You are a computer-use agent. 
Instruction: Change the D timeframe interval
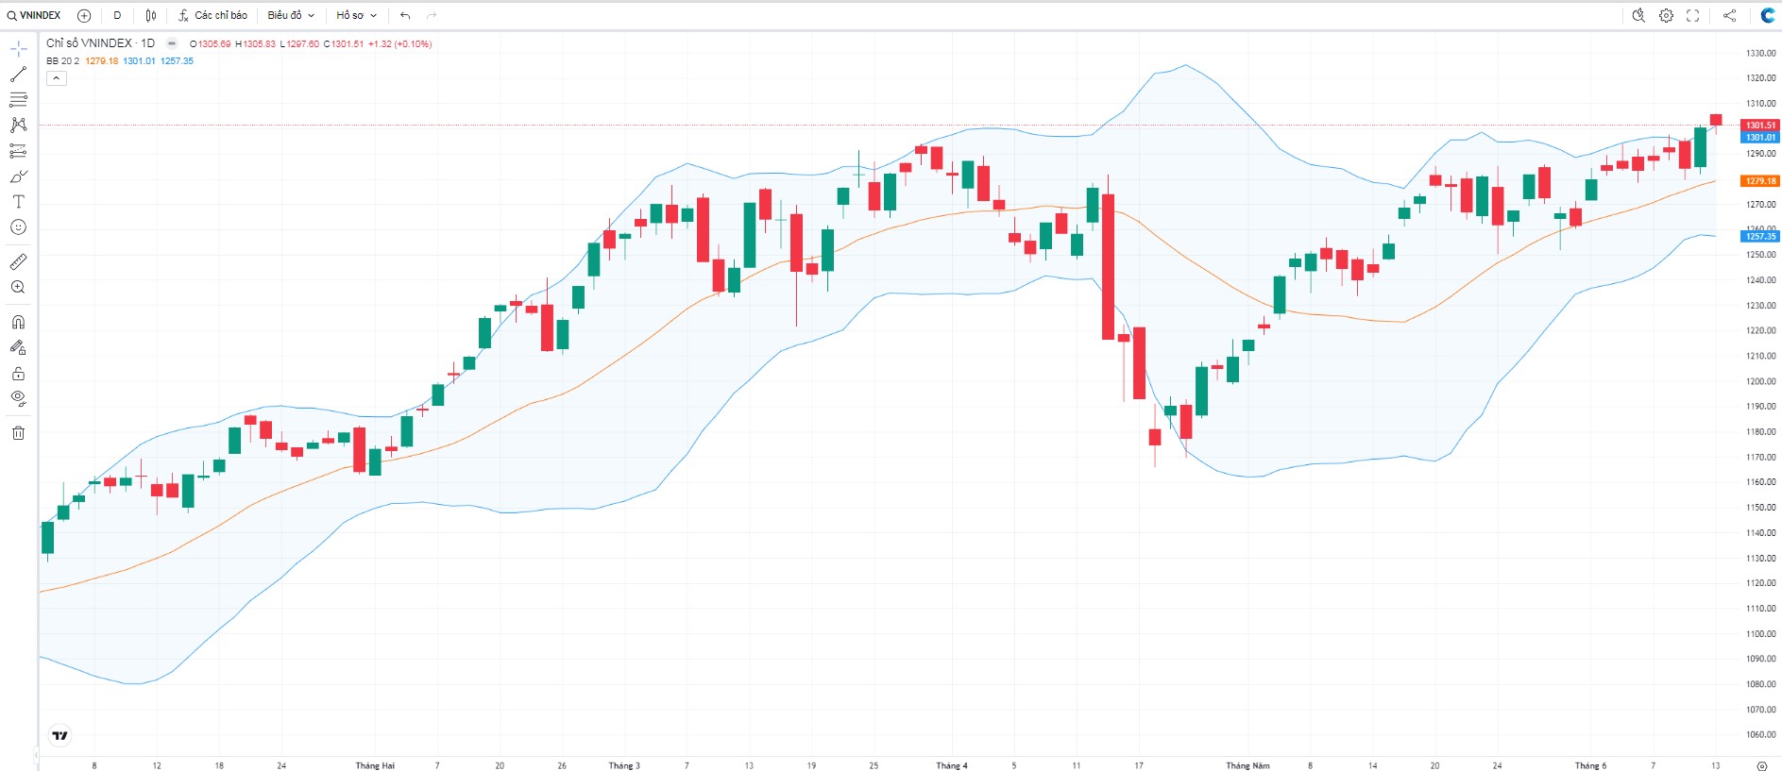tap(117, 15)
